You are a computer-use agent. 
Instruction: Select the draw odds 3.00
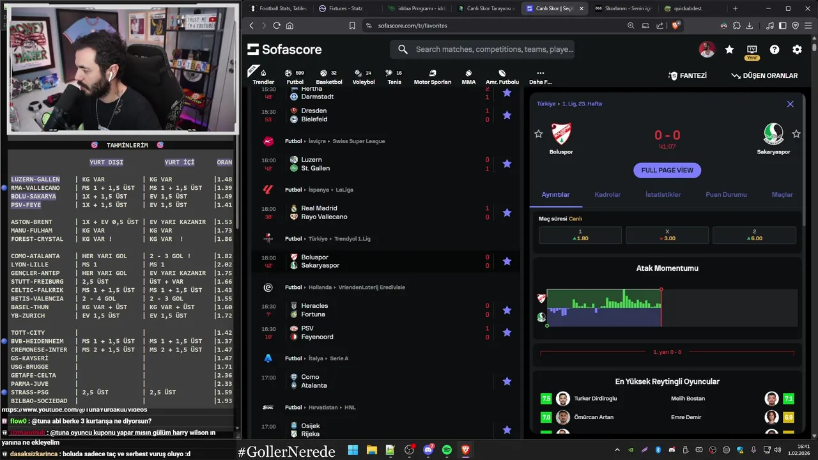[x=667, y=235]
